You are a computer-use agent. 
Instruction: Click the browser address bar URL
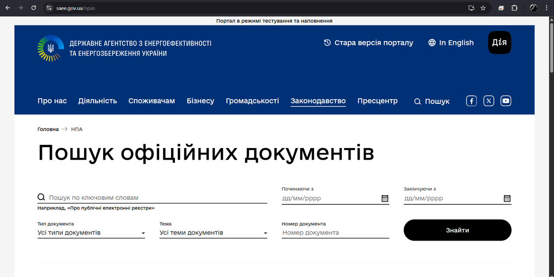tap(75, 8)
